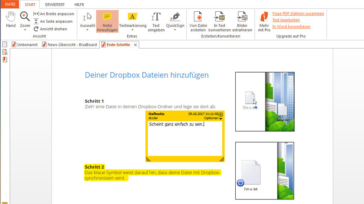Image resolution: width=364 pixels, height=204 pixels.
Task: Open the QuickSign dropdown menu
Action: pyautogui.click(x=175, y=30)
